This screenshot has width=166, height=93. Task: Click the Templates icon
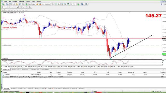(x=86, y=4)
